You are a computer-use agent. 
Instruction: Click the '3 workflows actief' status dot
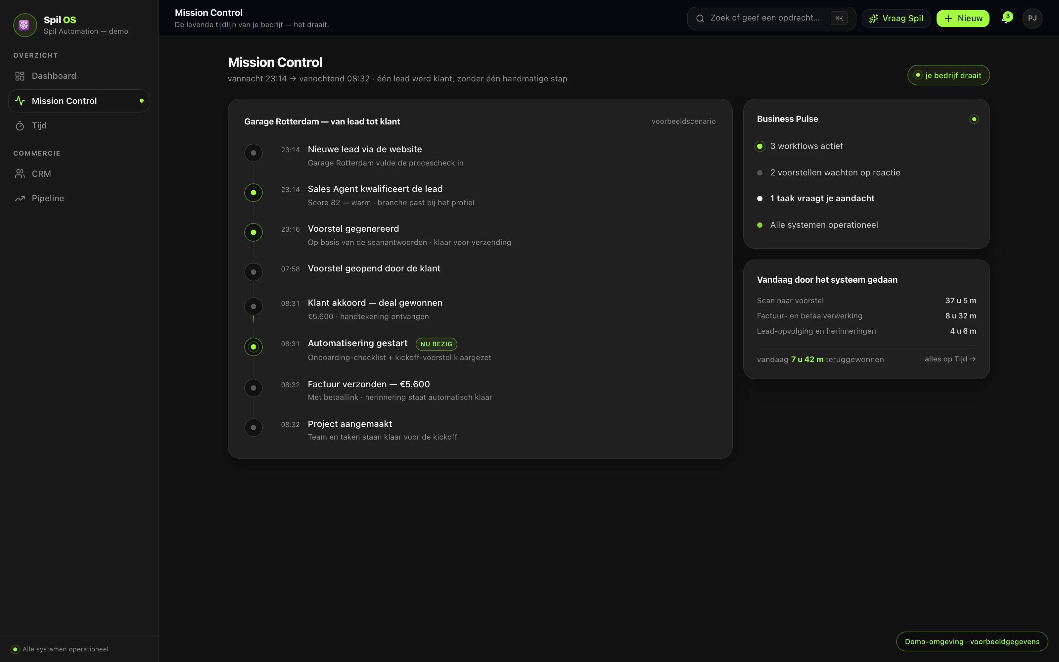[x=760, y=146]
